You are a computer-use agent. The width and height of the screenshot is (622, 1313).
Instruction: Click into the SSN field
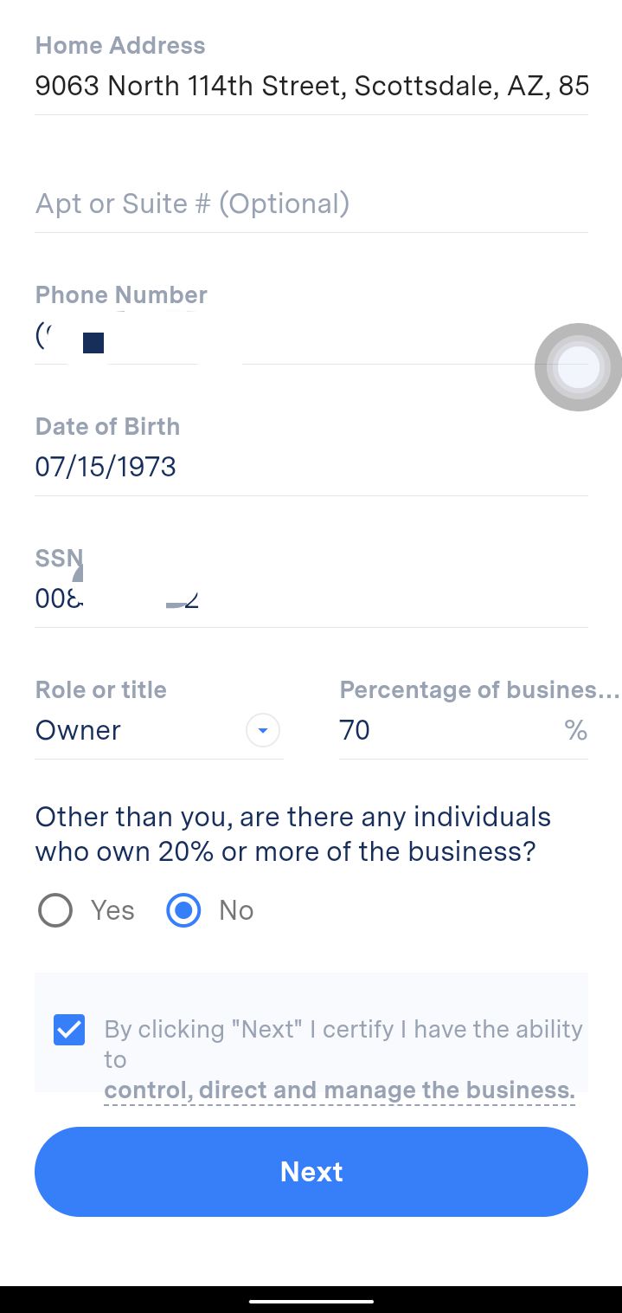click(x=311, y=599)
